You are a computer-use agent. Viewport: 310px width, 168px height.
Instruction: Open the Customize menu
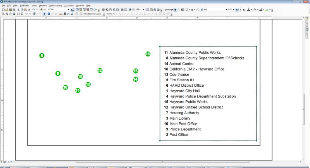[69, 5]
